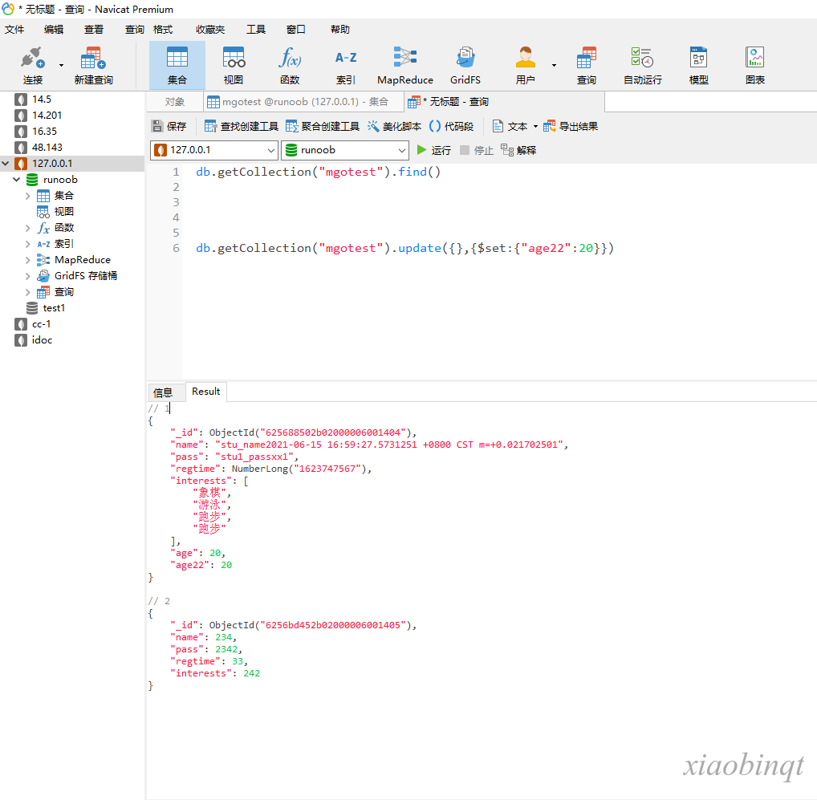Viewport: 817px width, 800px height.
Task: Select the Result tab
Action: click(205, 391)
